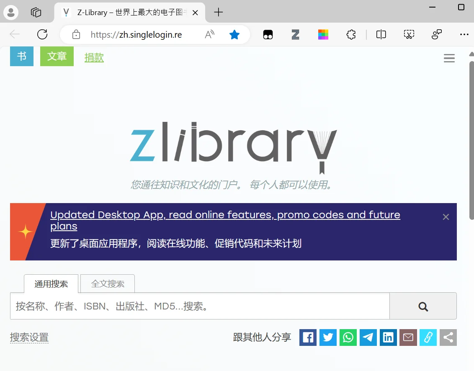Dismiss the announcement banner
Screen dimensions: 474x371
coord(446,217)
